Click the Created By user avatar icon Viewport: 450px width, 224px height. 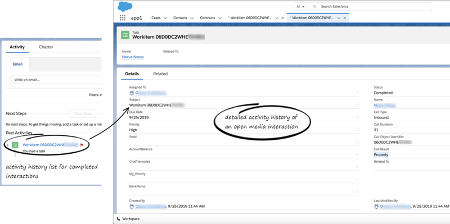coord(132,206)
